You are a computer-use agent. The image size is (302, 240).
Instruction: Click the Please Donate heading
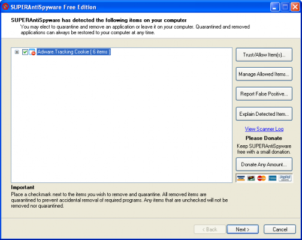(264, 138)
